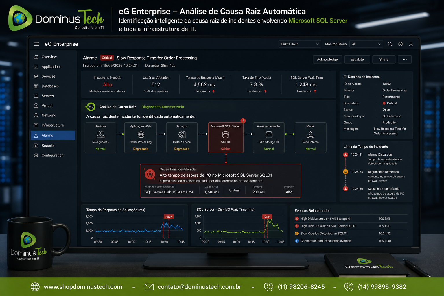444x296 pixels.
Task: Open the more options ellipsis button
Action: click(x=405, y=59)
